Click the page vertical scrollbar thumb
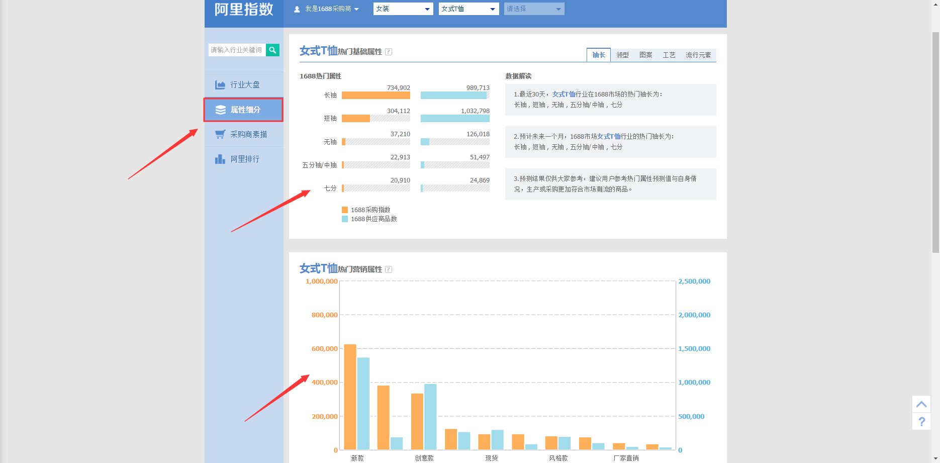 click(x=935, y=142)
